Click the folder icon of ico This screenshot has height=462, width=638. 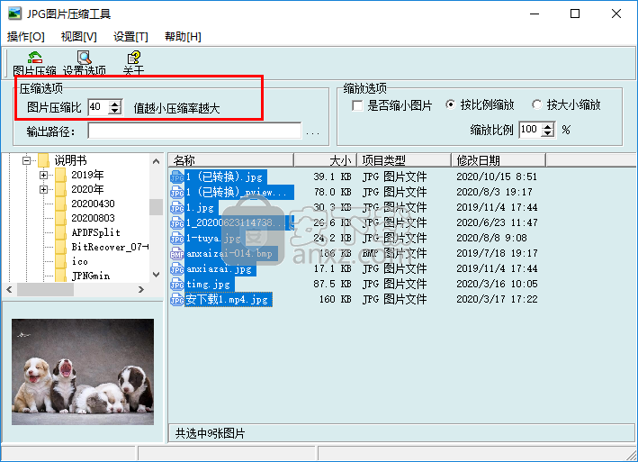60,261
